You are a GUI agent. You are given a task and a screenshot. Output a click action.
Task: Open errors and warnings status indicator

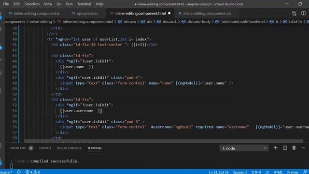pos(33,172)
